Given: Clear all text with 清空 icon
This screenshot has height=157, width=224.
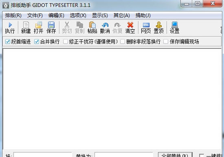Looking at the screenshot, I should tap(130, 25).
